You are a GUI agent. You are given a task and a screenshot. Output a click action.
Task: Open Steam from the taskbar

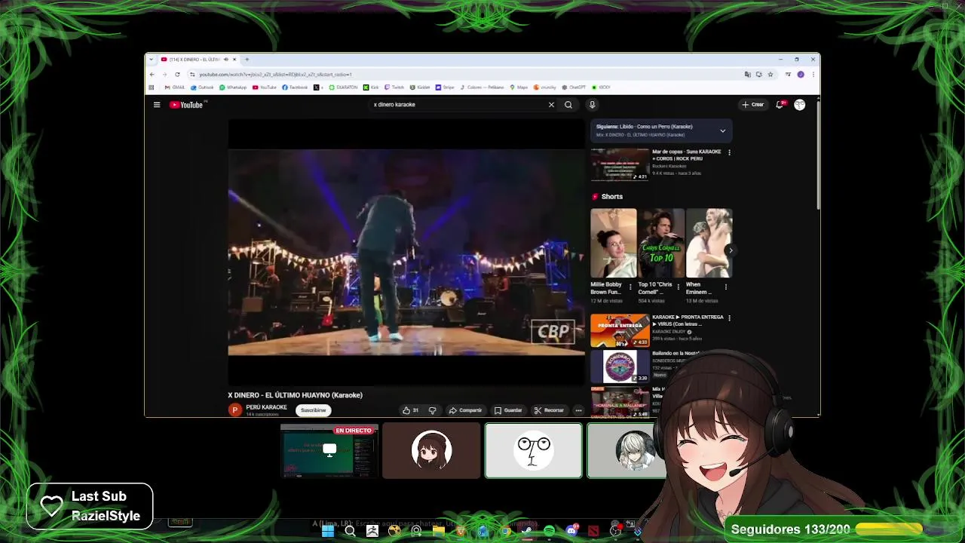tap(527, 531)
